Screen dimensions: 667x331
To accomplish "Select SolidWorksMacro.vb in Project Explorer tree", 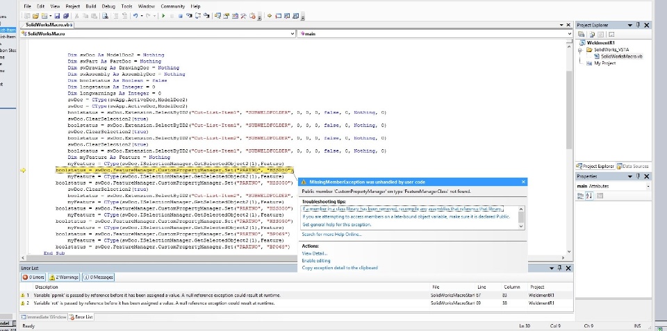I will pyautogui.click(x=621, y=56).
